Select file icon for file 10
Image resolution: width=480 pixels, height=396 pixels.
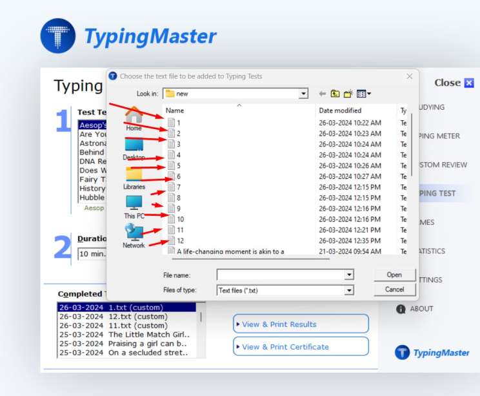172,219
